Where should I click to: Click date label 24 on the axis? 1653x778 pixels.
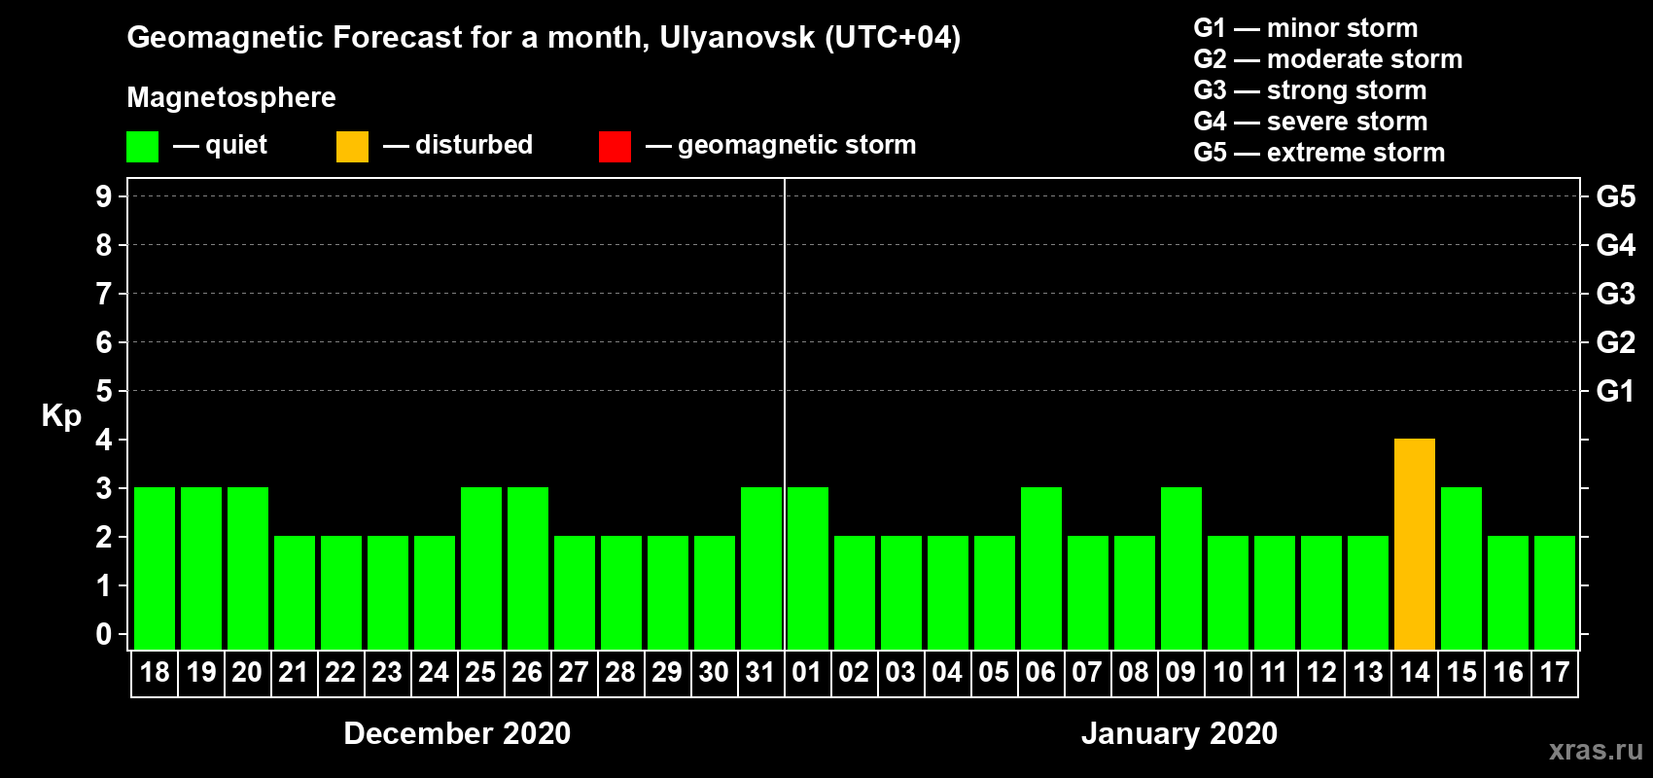point(434,672)
